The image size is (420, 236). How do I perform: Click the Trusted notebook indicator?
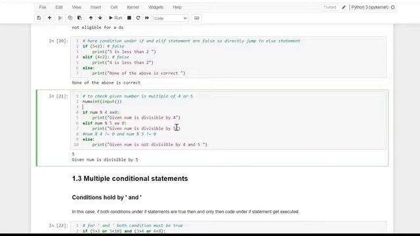coord(329,7)
